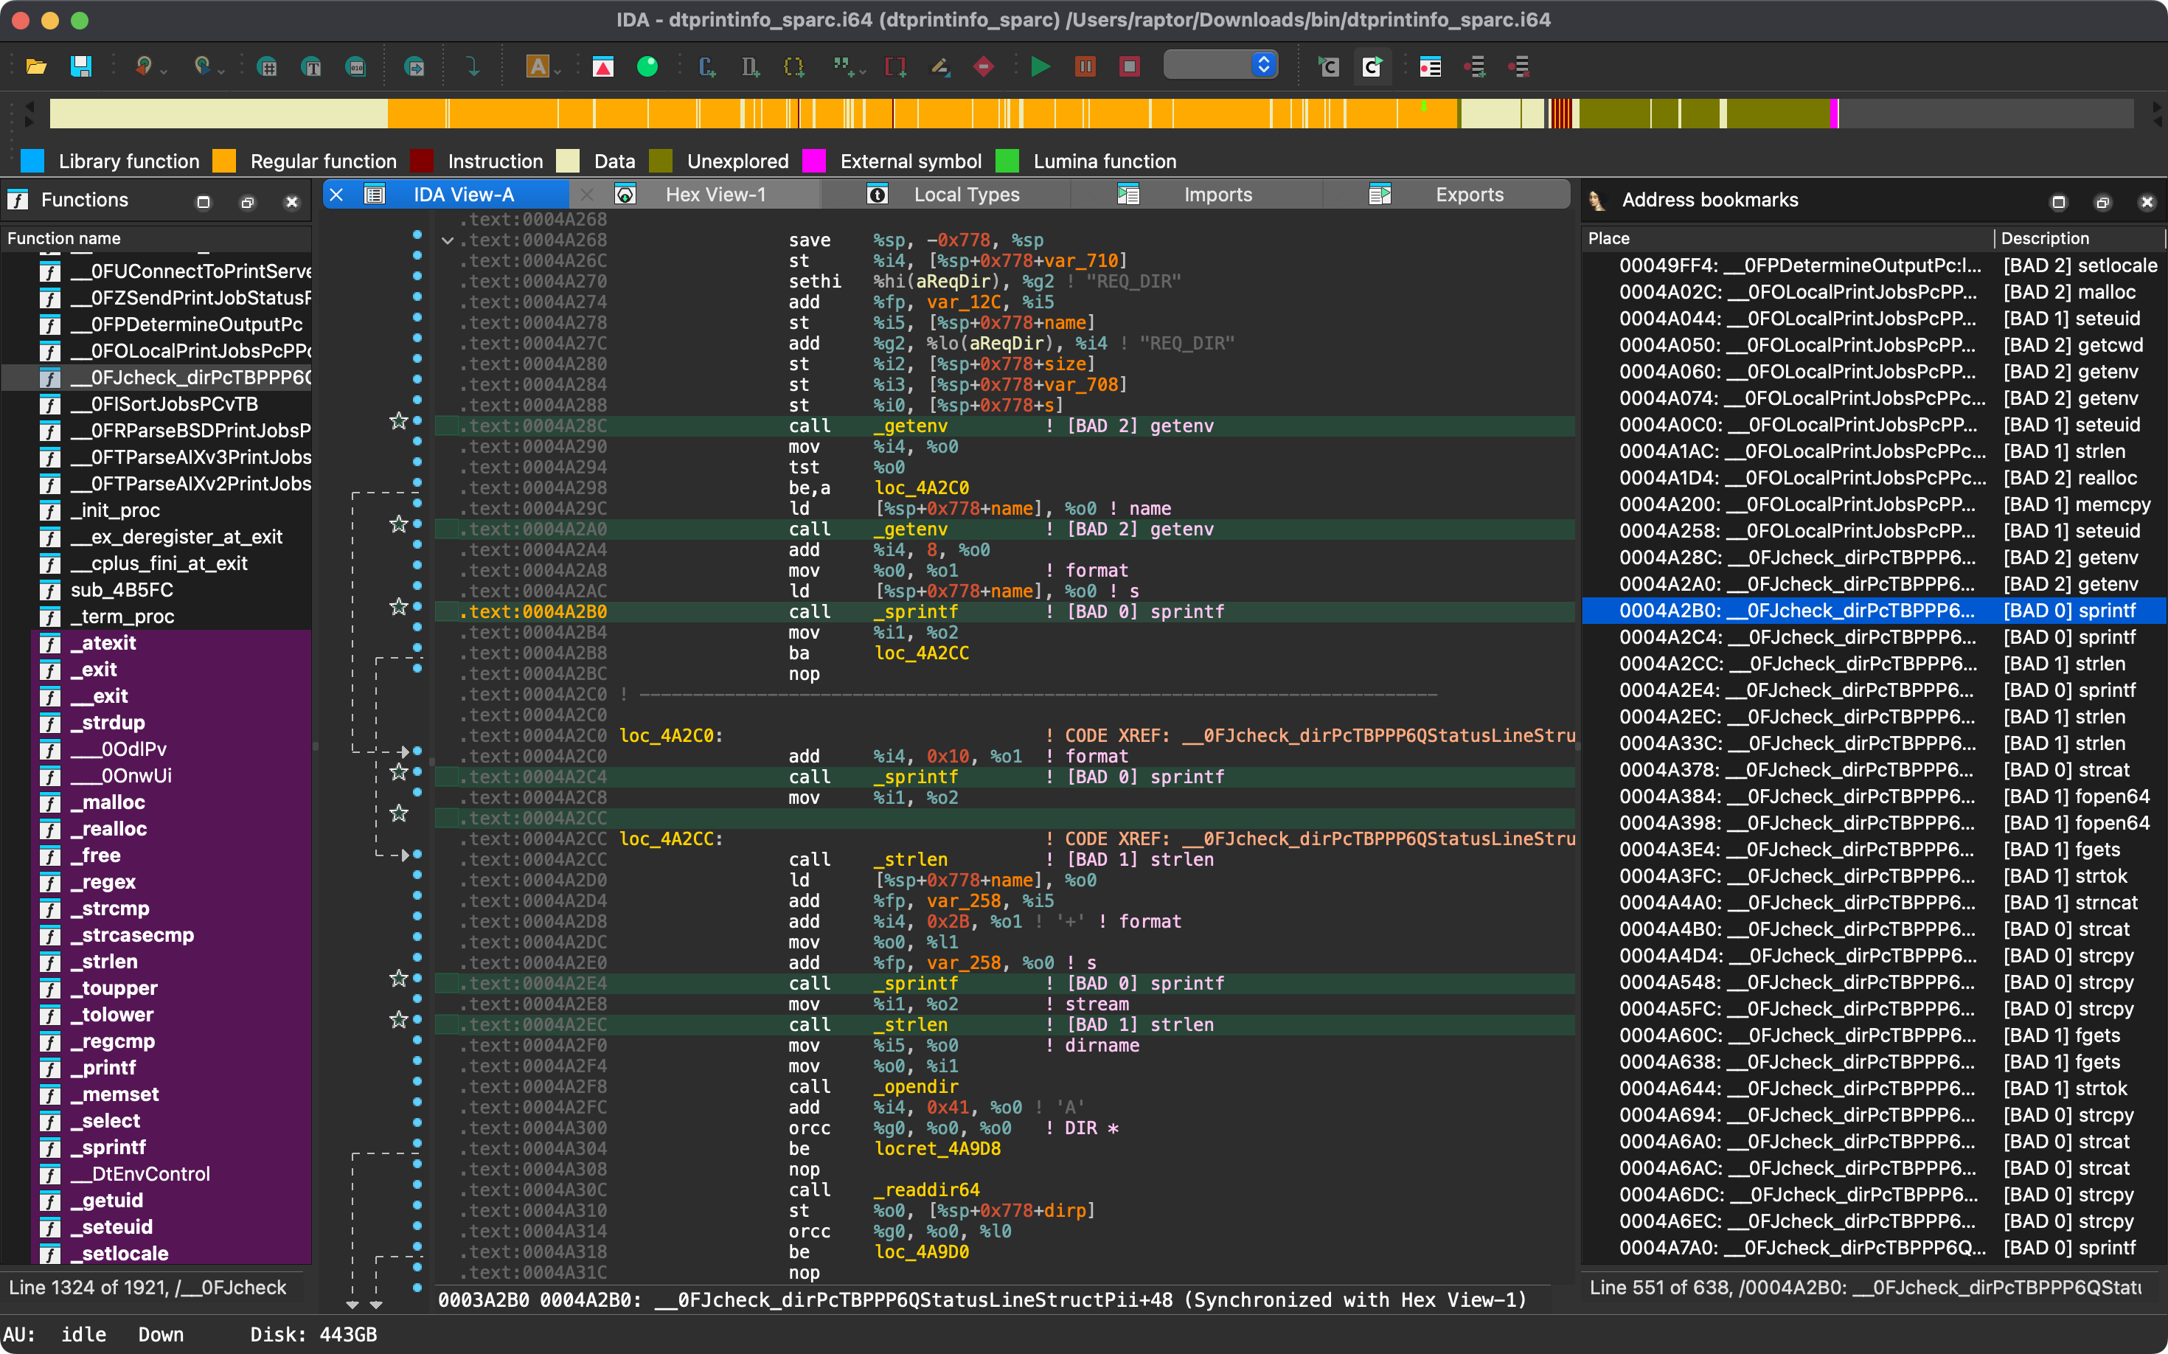Screen dimensions: 2168x1354
Task: Open dropdown arrow next to text search A icon
Action: pyautogui.click(x=557, y=70)
